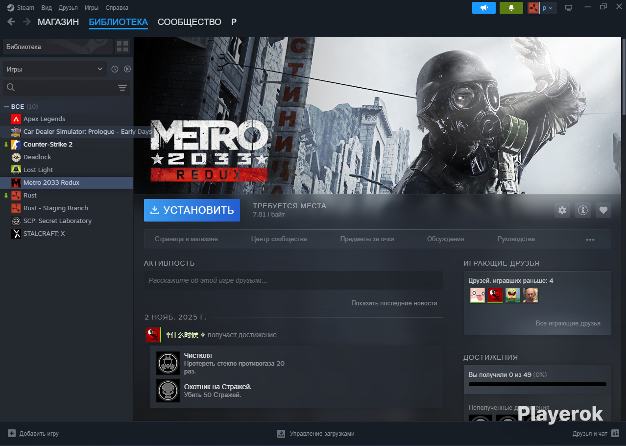Open the advanced filter options icon

122,88
